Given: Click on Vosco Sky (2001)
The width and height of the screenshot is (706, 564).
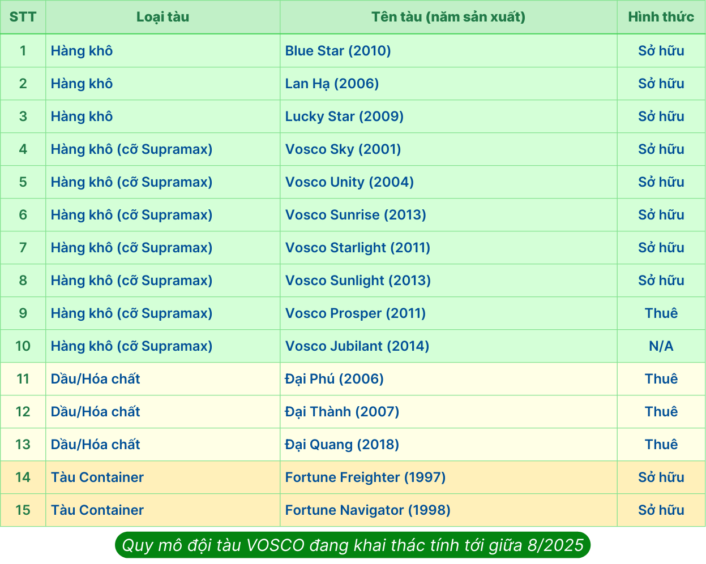Looking at the screenshot, I should (343, 149).
